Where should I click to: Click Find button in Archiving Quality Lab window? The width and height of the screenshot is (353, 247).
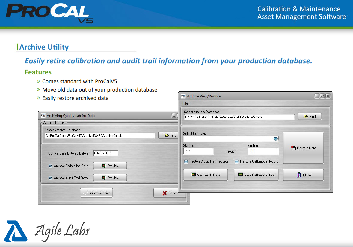click(170, 135)
